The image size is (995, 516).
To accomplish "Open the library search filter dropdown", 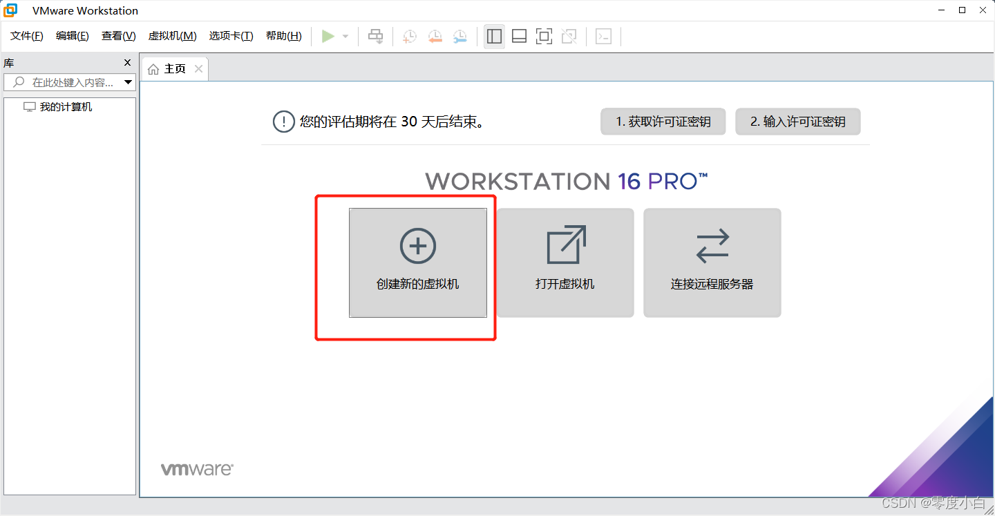I will (x=128, y=82).
